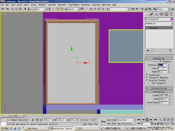The image size is (175, 131).
Task: Select the Viewport radio option
Action: tap(148, 61)
